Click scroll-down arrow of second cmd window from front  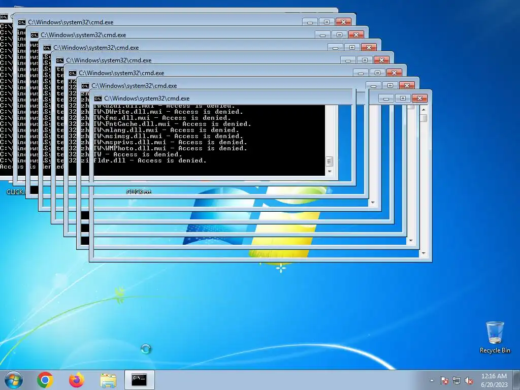point(411,241)
